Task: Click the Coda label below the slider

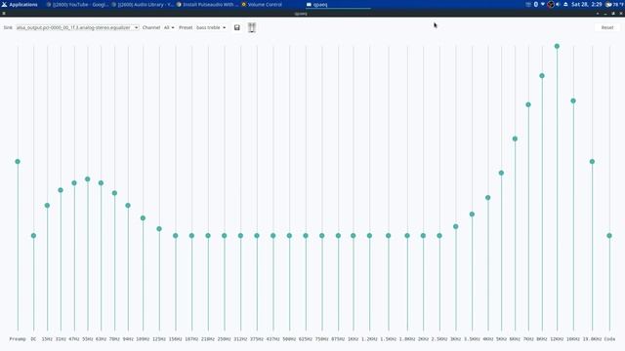Action: 609,339
